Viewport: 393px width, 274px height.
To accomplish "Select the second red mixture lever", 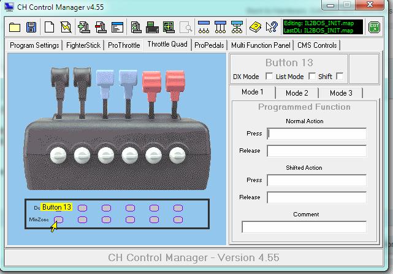I will click(x=175, y=93).
